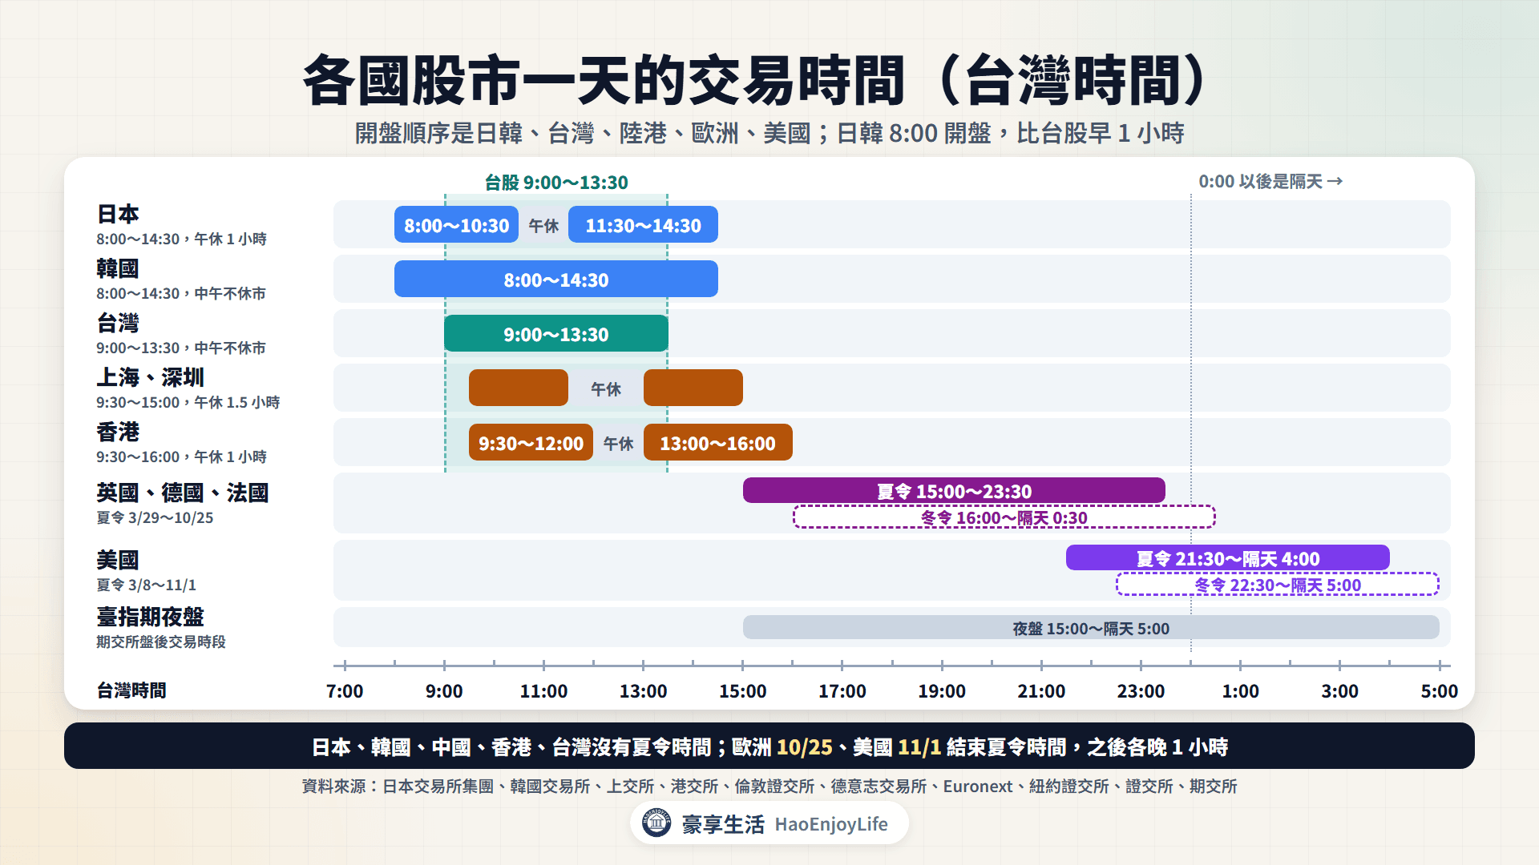Click the 午休 label in the Japan row
The height and width of the screenshot is (865, 1539).
(543, 226)
